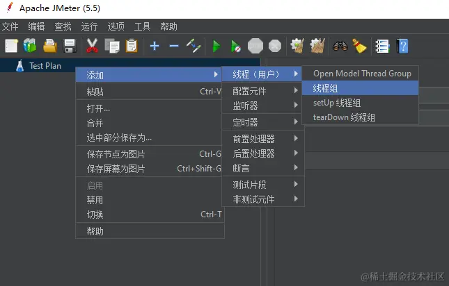Choose 粘贴 from context menu
Screen dimensions: 449x286
(149, 92)
